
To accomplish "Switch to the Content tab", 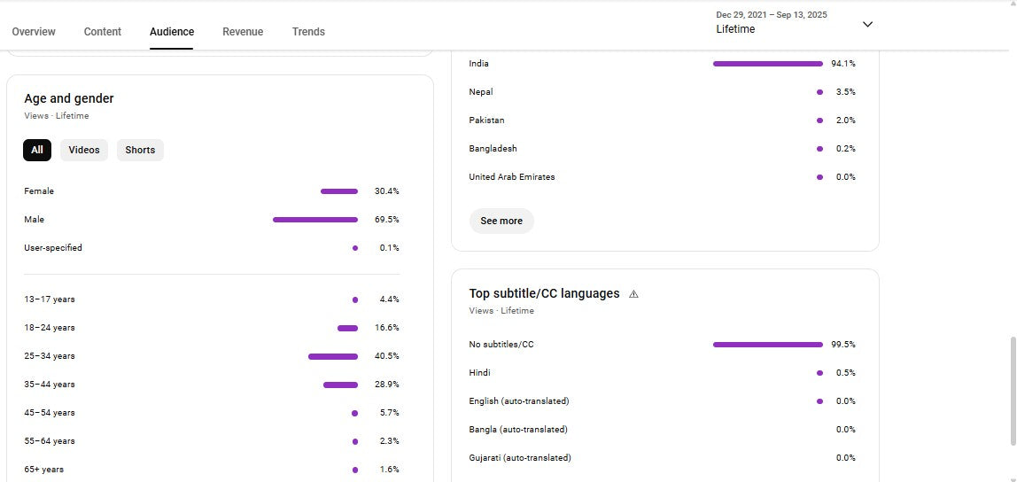I will [103, 32].
